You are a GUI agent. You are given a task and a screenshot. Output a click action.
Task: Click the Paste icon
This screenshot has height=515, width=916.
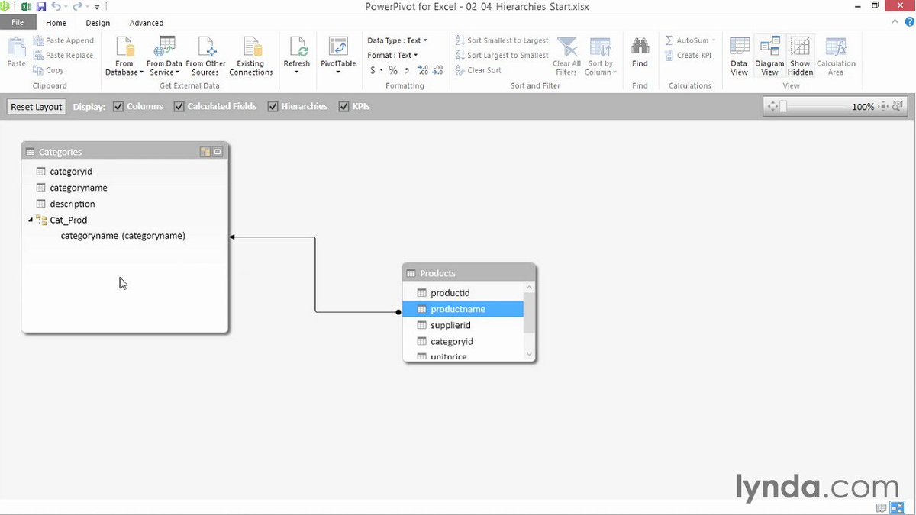(16, 47)
